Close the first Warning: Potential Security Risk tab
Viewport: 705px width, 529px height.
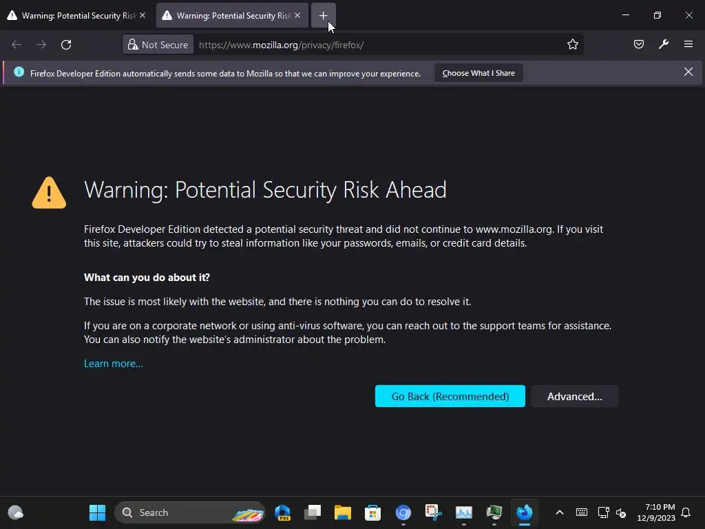pyautogui.click(x=143, y=15)
